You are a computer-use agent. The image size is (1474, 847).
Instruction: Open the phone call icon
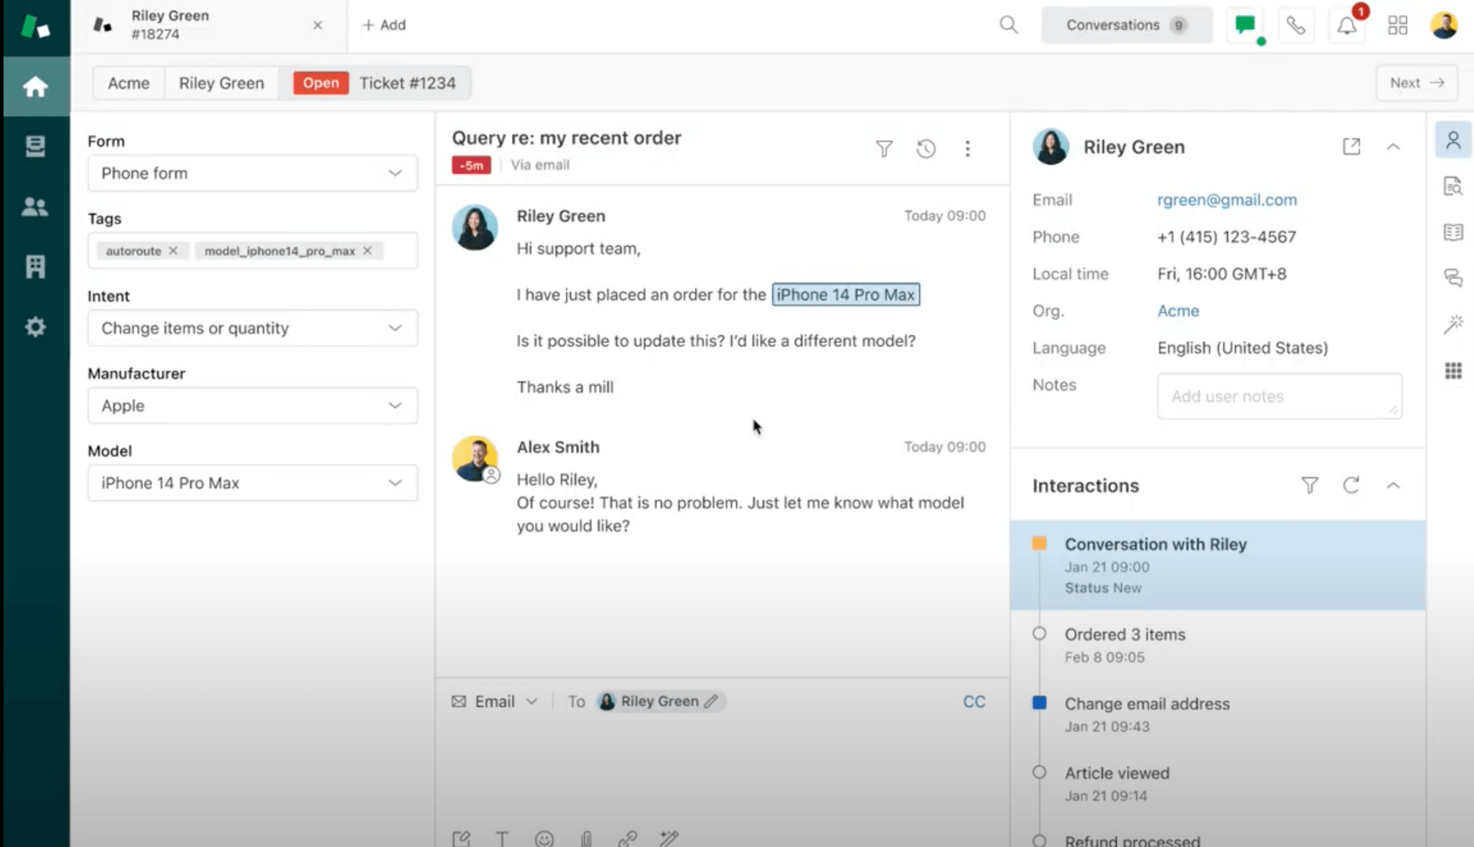pyautogui.click(x=1296, y=26)
